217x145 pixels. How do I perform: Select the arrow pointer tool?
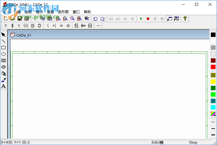coord(4,35)
